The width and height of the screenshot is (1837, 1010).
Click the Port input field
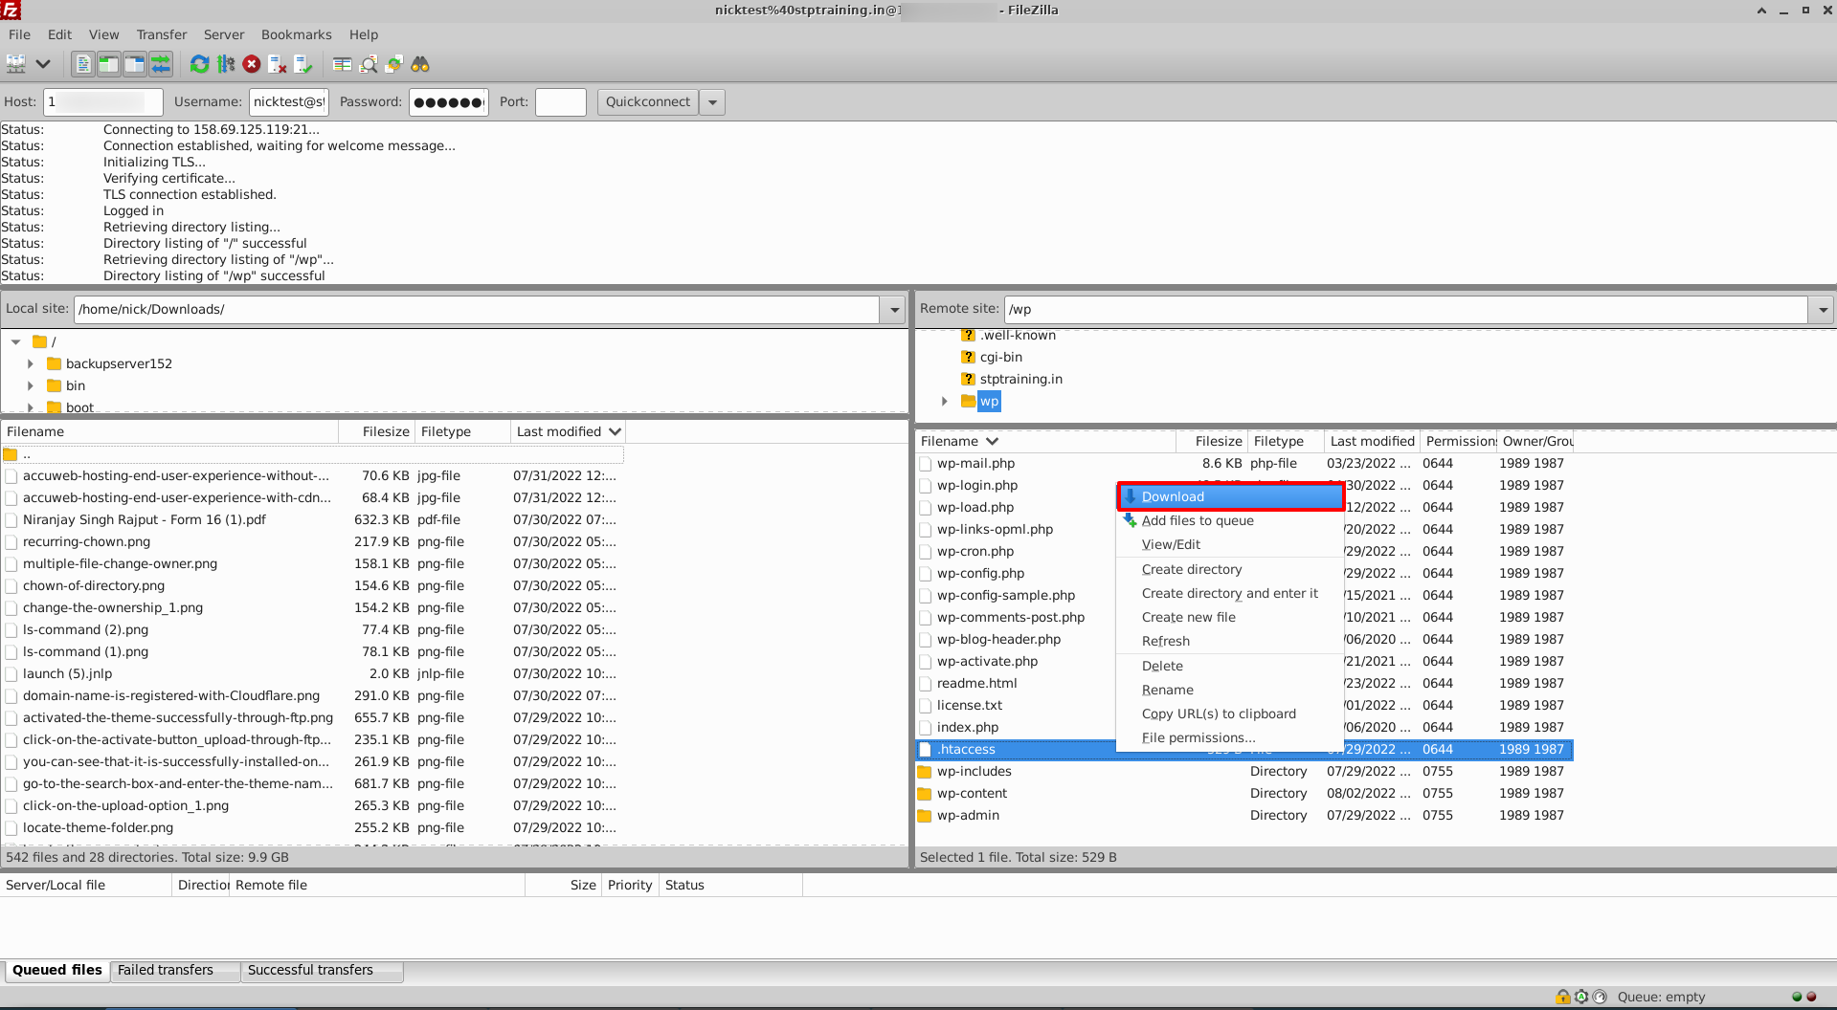[x=561, y=101]
